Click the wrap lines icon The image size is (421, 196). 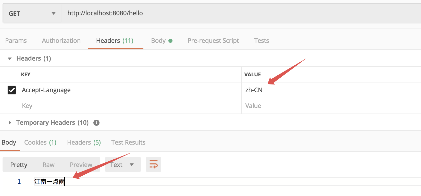[x=153, y=164]
